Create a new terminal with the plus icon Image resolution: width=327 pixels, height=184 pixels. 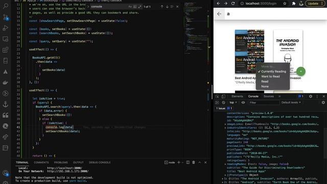(x=179, y=163)
